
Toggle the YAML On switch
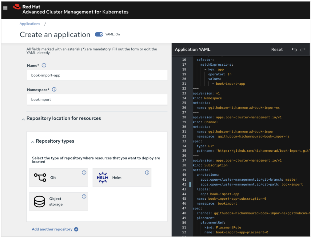(x=99, y=34)
